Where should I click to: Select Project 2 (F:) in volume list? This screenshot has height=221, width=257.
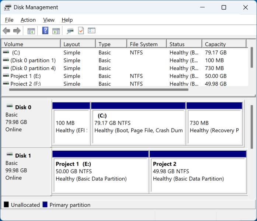(125, 84)
